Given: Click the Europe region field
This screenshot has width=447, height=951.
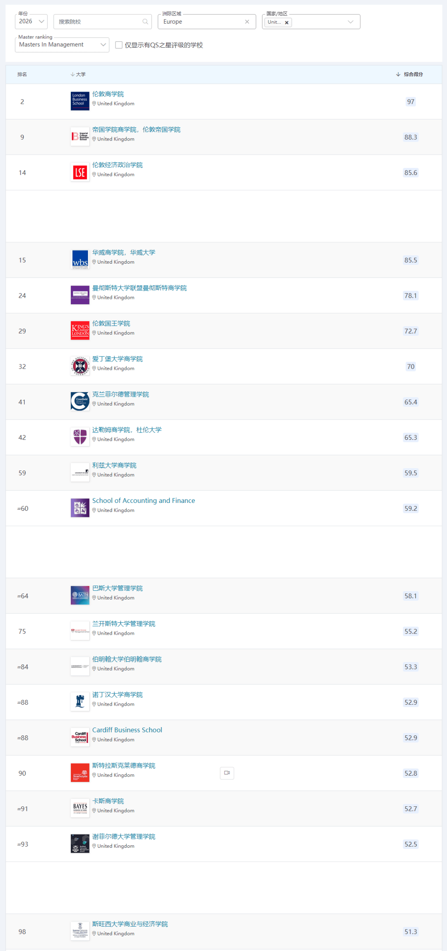Looking at the screenshot, I should [x=207, y=22].
